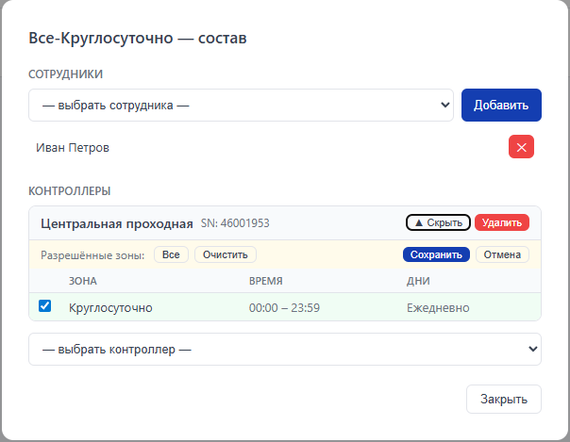This screenshot has height=442, width=570.
Task: Close the dialog with Закрыть
Action: coord(504,399)
